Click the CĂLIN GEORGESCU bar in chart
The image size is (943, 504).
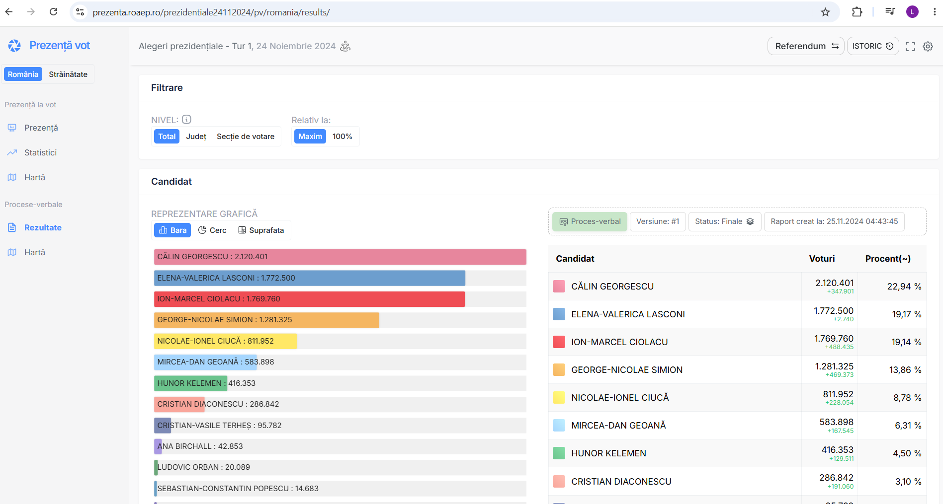[340, 257]
